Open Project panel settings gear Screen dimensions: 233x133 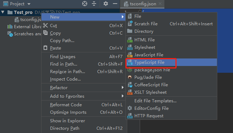pos(106,4)
